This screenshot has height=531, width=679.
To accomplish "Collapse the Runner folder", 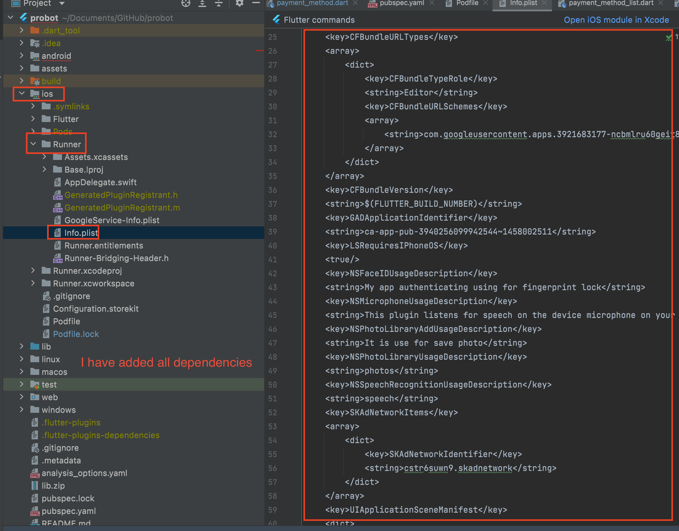I will [x=33, y=144].
